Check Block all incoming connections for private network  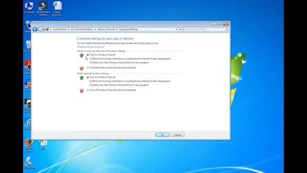coord(91,59)
